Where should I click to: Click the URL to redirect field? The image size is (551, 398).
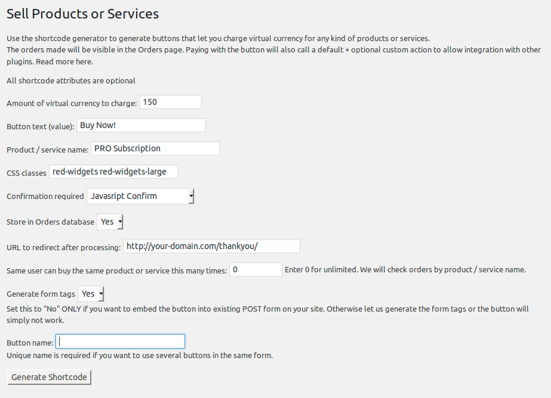pos(211,246)
